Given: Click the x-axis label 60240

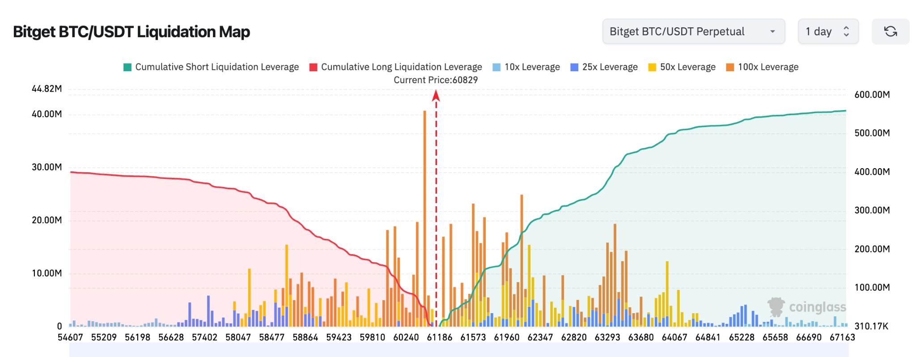Looking at the screenshot, I should tap(406, 337).
